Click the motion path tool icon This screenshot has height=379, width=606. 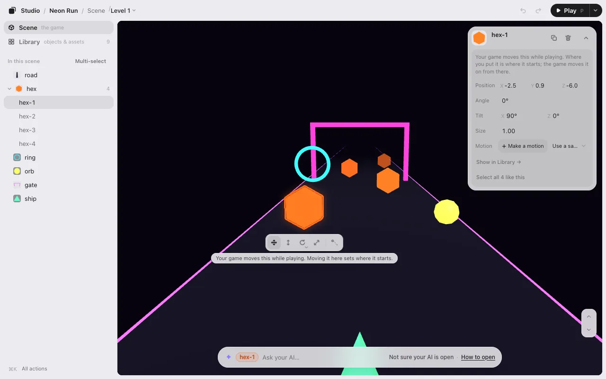click(334, 243)
